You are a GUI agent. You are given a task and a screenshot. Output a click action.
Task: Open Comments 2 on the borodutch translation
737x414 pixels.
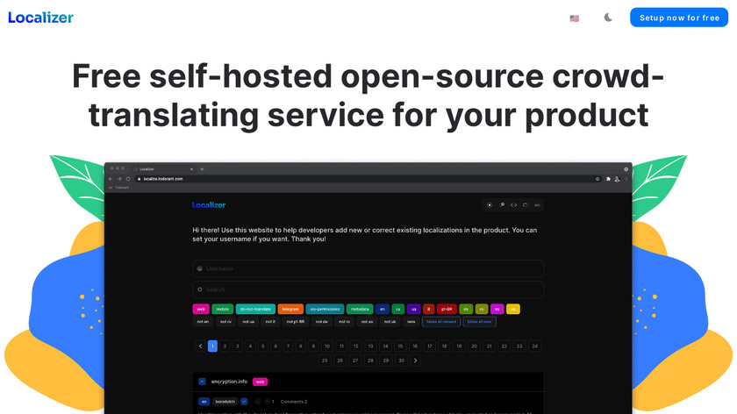click(294, 402)
